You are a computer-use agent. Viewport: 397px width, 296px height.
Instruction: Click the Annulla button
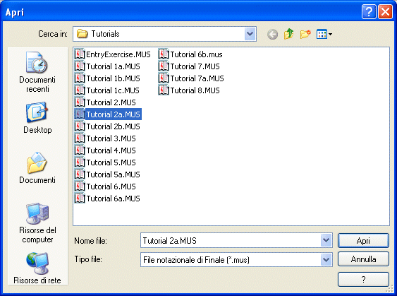363,259
